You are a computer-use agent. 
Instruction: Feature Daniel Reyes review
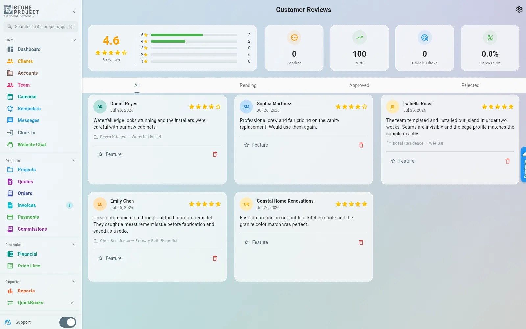click(x=110, y=154)
